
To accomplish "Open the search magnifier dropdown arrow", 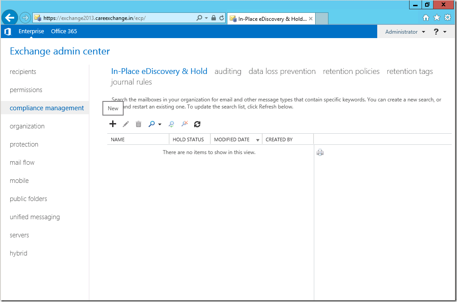I will 160,124.
